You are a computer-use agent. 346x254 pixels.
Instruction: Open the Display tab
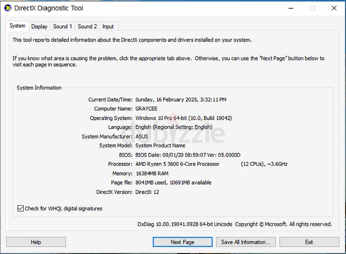(x=39, y=26)
